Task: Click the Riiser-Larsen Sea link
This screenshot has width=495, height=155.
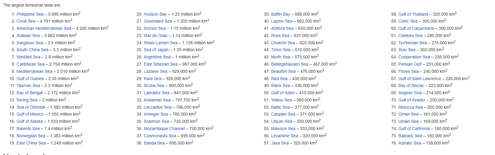Action: pyautogui.click(x=161, y=43)
